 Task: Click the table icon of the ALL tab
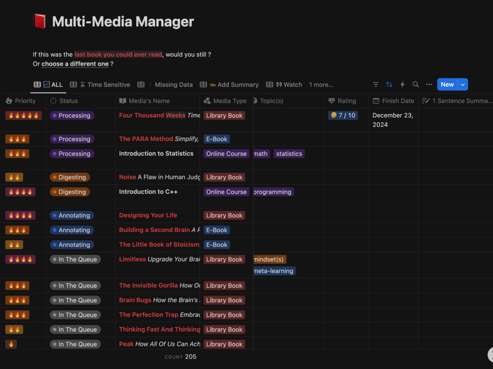pyautogui.click(x=37, y=84)
